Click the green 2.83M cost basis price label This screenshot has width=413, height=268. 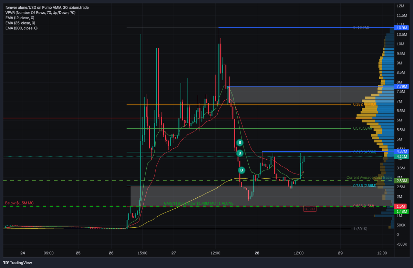click(x=401, y=181)
